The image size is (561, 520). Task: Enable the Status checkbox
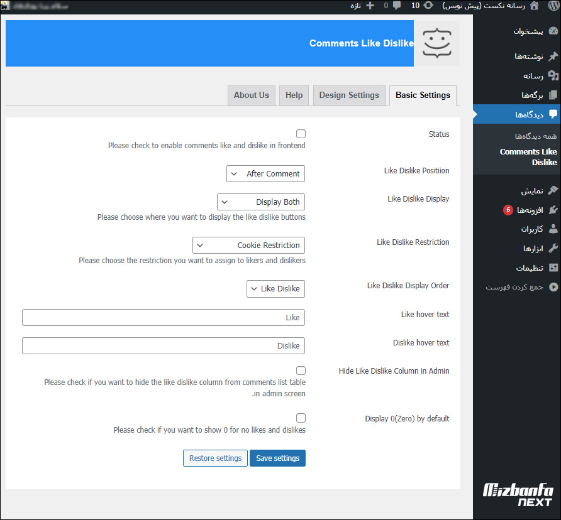coord(301,134)
